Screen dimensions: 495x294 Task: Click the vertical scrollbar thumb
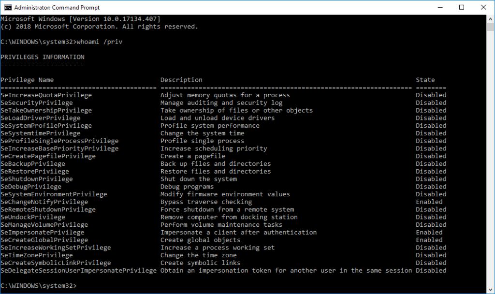pyautogui.click(x=490, y=27)
